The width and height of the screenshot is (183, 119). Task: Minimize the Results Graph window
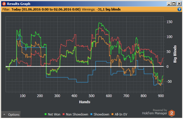pyautogui.click(x=169, y=4)
